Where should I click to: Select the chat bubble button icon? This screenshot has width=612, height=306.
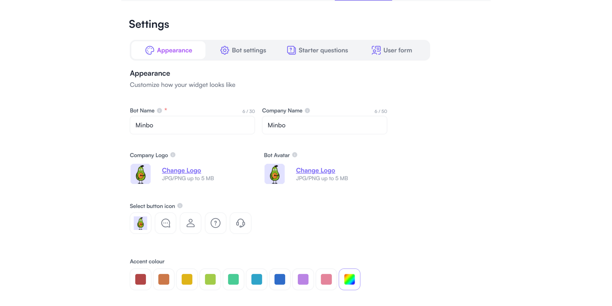[x=165, y=223]
